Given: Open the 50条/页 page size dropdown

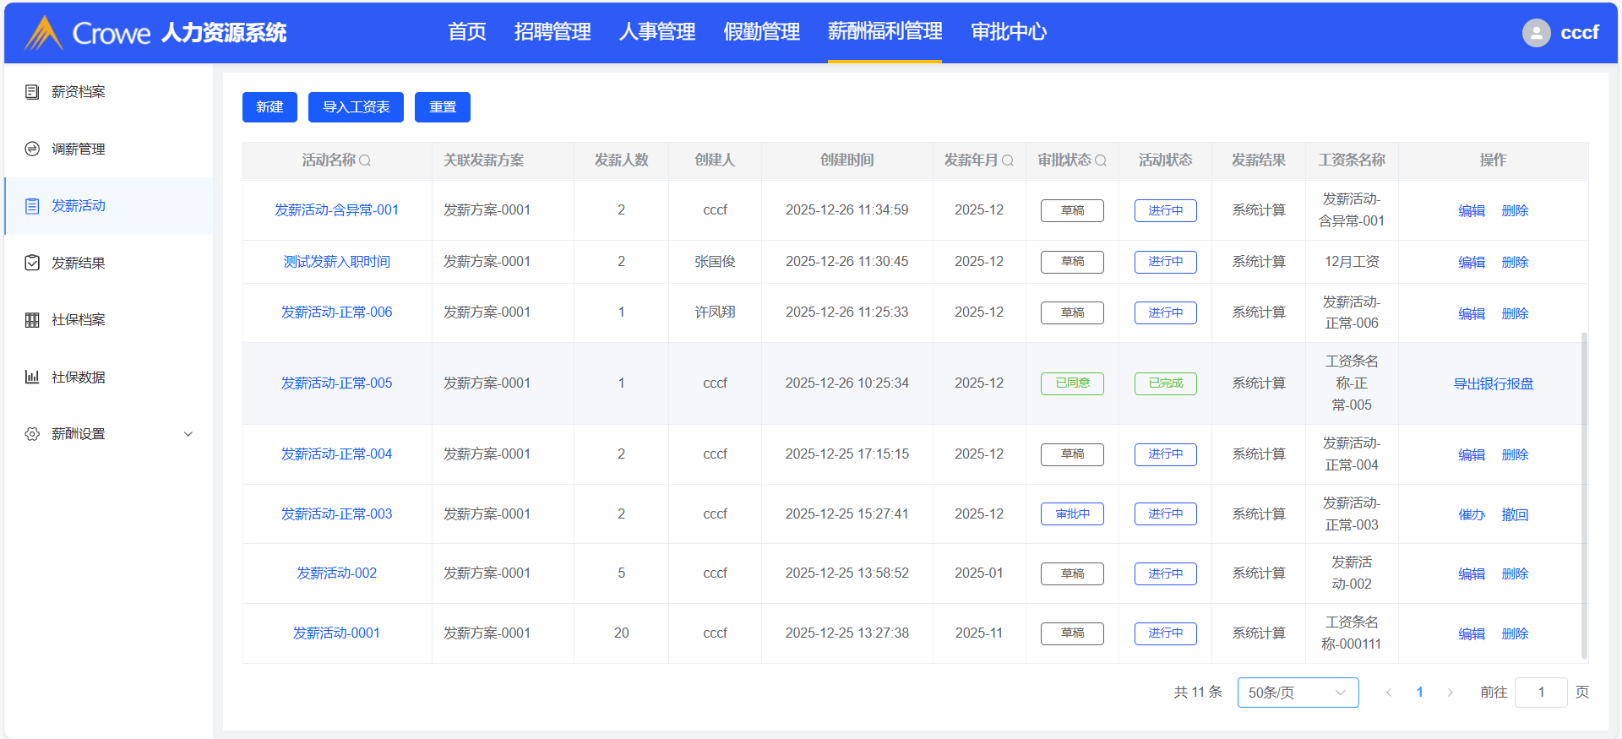Looking at the screenshot, I should coord(1298,693).
